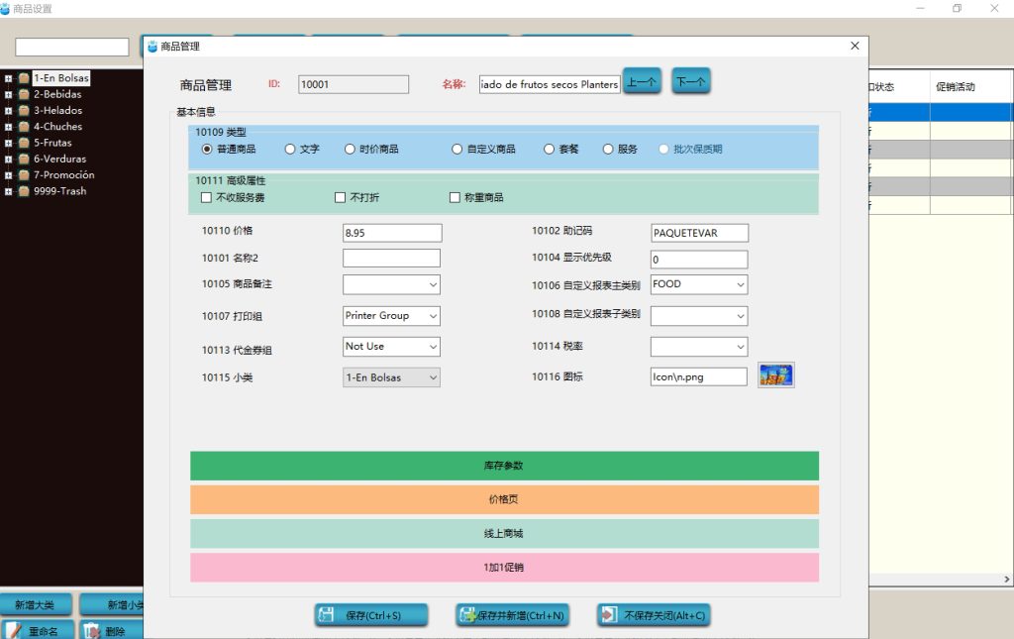Image resolution: width=1014 pixels, height=639 pixels.
Task: Open the green 库存参数 section
Action: click(x=504, y=466)
